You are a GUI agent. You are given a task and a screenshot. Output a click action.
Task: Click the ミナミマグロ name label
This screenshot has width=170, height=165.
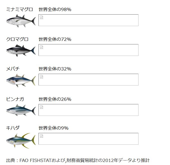tap(19, 10)
